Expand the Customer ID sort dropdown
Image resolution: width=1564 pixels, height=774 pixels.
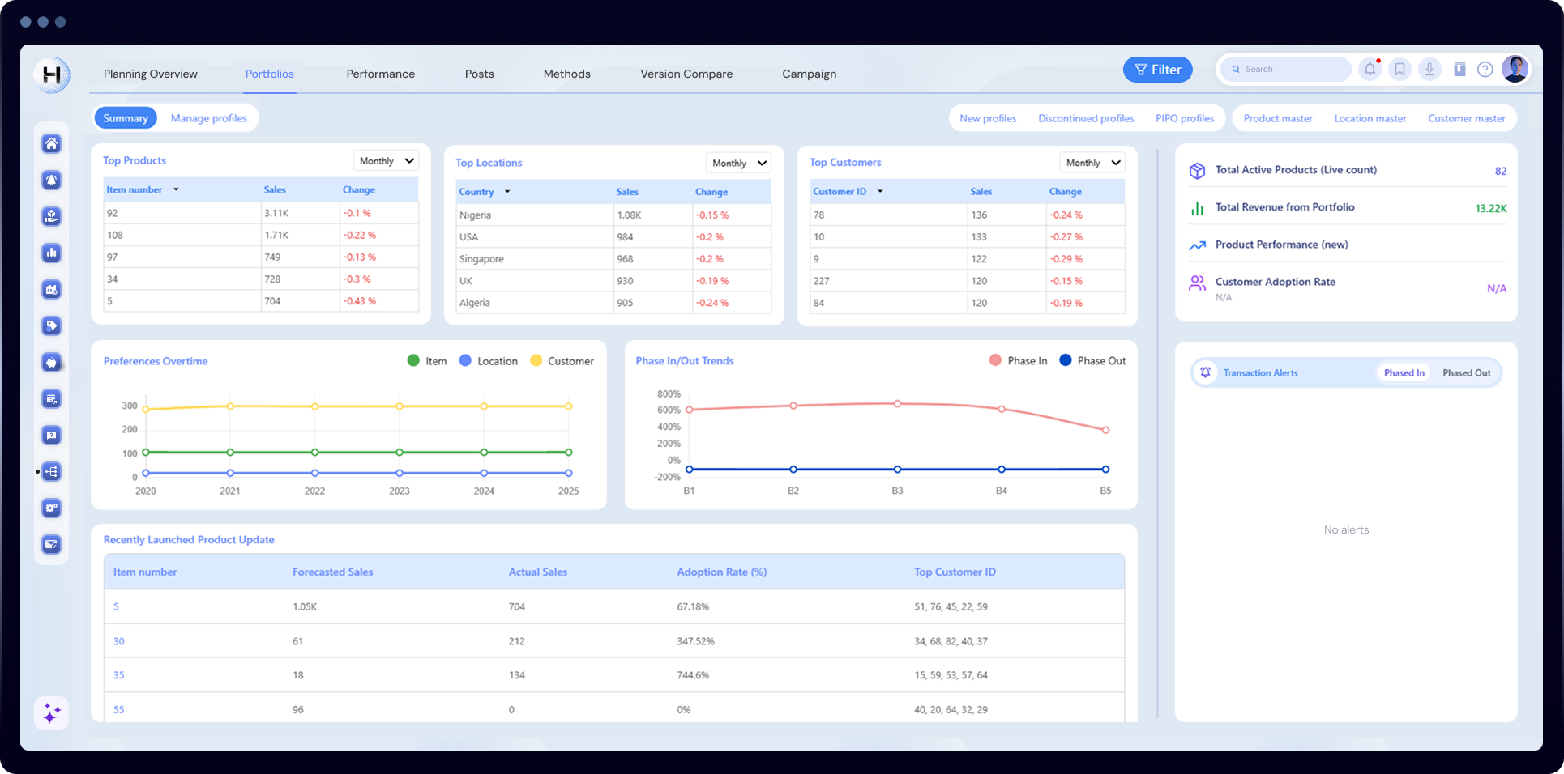pos(882,191)
